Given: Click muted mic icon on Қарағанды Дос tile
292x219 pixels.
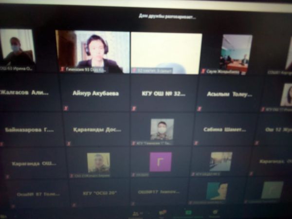Looking at the screenshot, I should [x=68, y=144].
